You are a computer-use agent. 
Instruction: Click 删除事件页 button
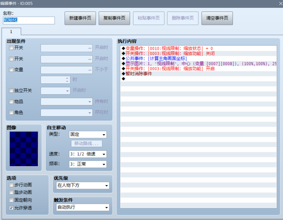point(183,18)
